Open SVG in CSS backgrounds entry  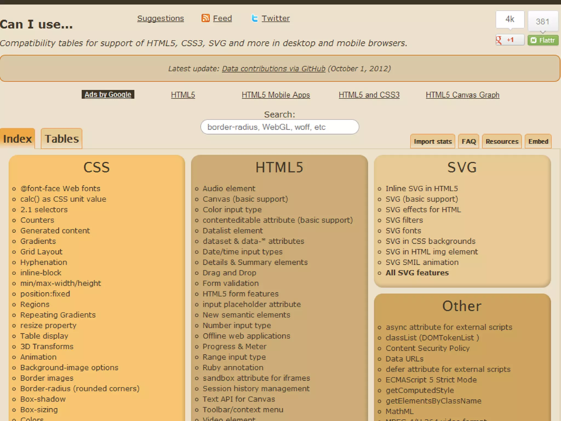431,241
